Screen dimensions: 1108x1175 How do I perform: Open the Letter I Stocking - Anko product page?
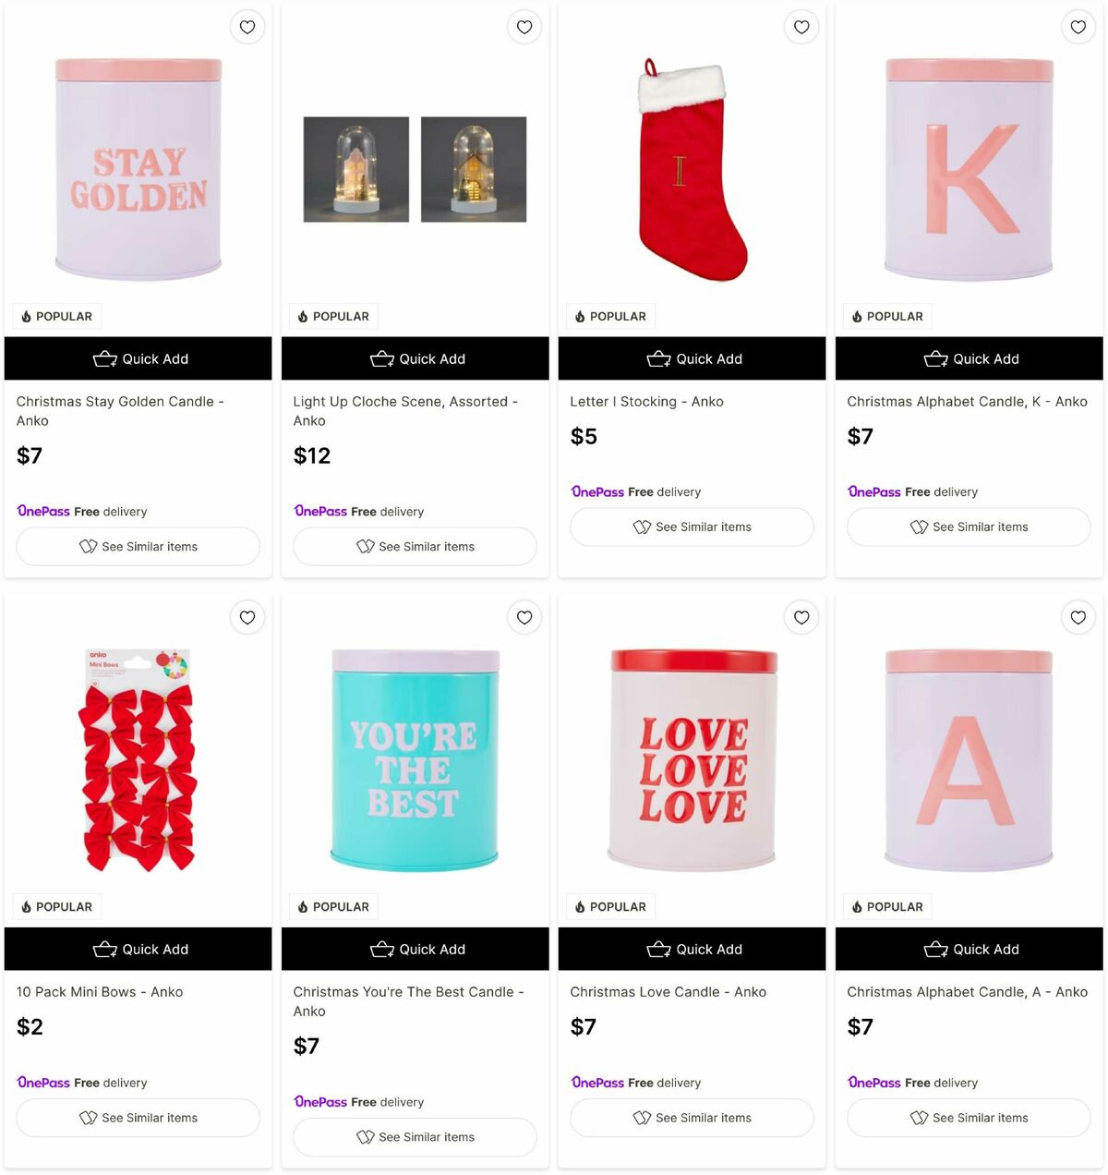pos(646,401)
